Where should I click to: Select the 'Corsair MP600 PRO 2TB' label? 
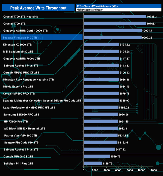pos(19,93)
